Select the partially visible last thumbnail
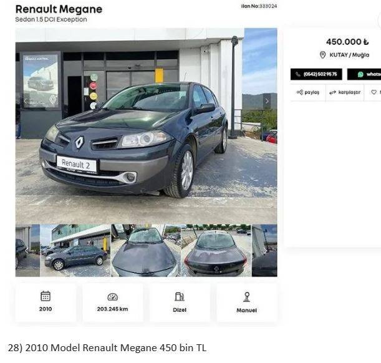381x363 pixels. 264,251
